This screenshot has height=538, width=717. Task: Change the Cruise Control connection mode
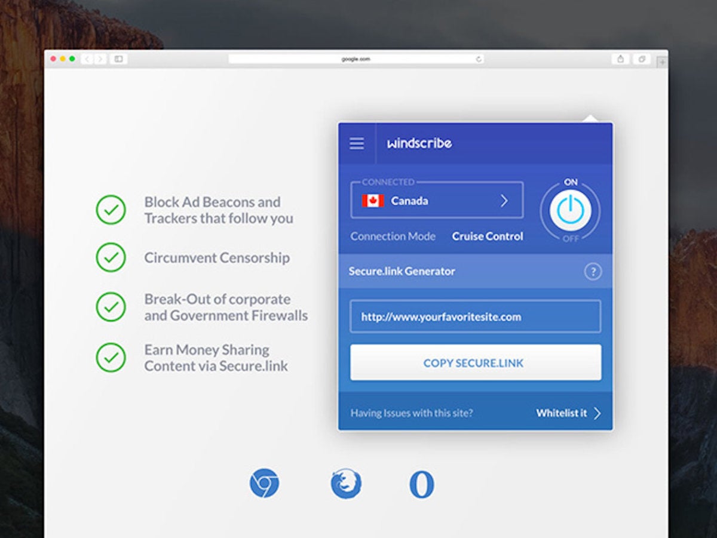click(x=488, y=236)
